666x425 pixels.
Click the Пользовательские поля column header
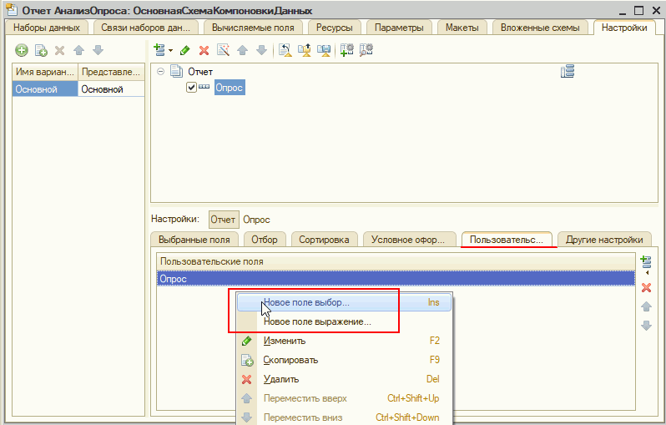[396, 261]
